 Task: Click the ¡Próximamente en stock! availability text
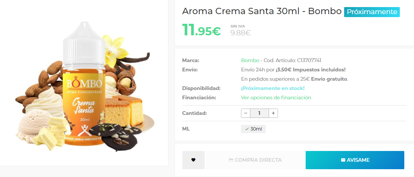[x=273, y=88]
